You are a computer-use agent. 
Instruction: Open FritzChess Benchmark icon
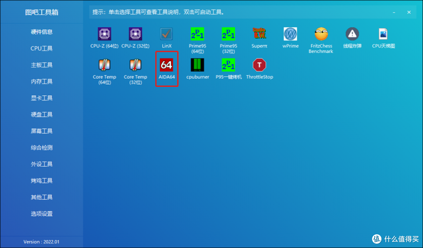[x=321, y=34]
